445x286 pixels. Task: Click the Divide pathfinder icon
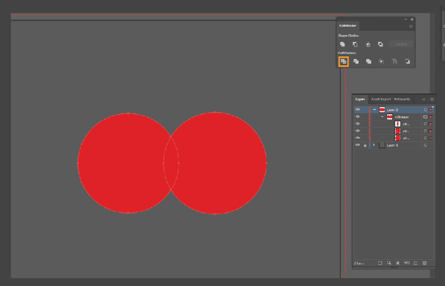(x=343, y=61)
